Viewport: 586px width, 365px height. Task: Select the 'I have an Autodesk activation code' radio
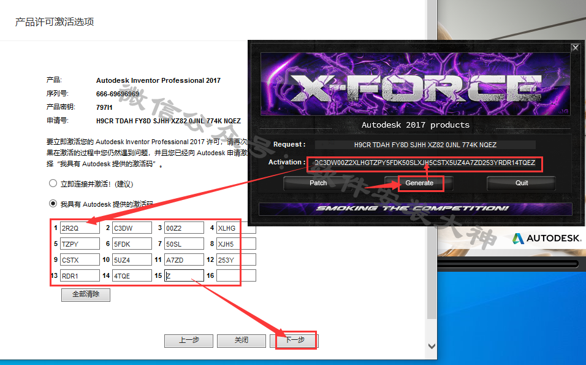click(53, 204)
